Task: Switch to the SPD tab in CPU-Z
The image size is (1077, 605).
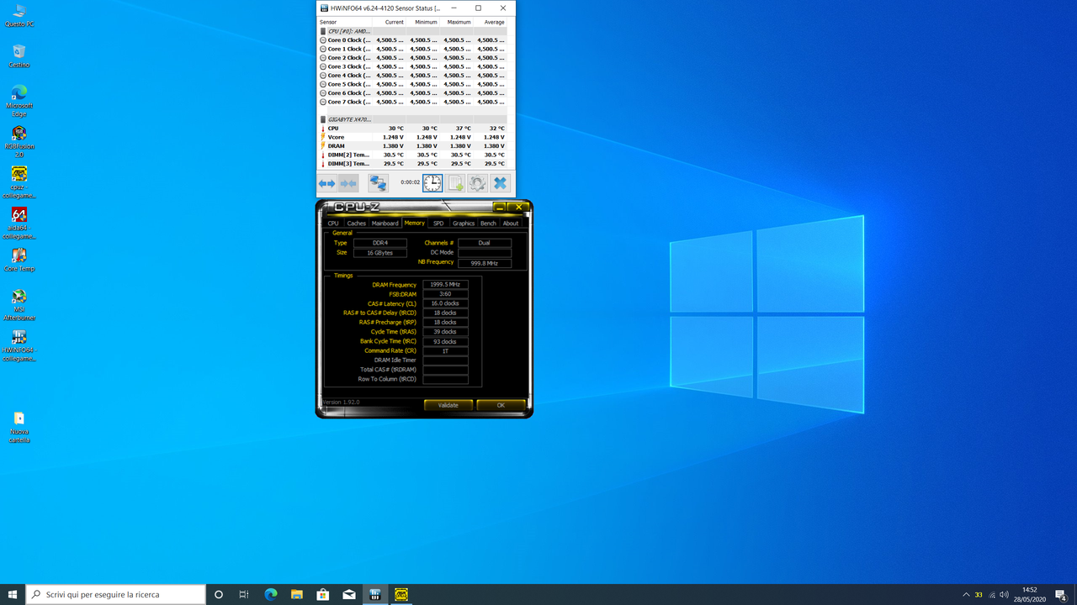Action: click(x=438, y=223)
